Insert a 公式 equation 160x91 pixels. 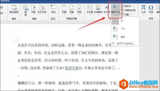click(x=143, y=10)
